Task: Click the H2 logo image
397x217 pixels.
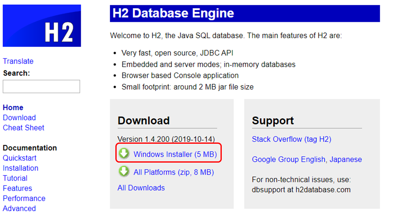Action: (42, 26)
